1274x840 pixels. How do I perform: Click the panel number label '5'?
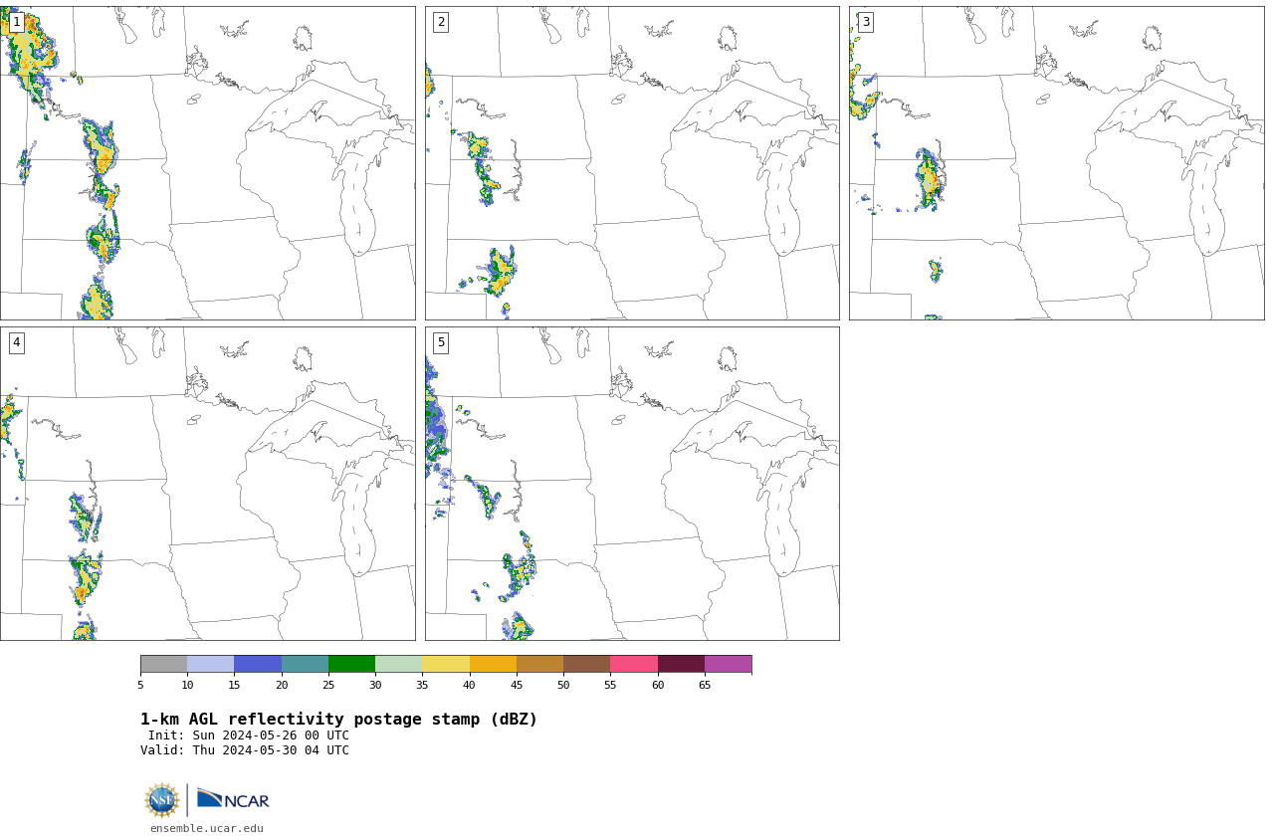tap(441, 342)
